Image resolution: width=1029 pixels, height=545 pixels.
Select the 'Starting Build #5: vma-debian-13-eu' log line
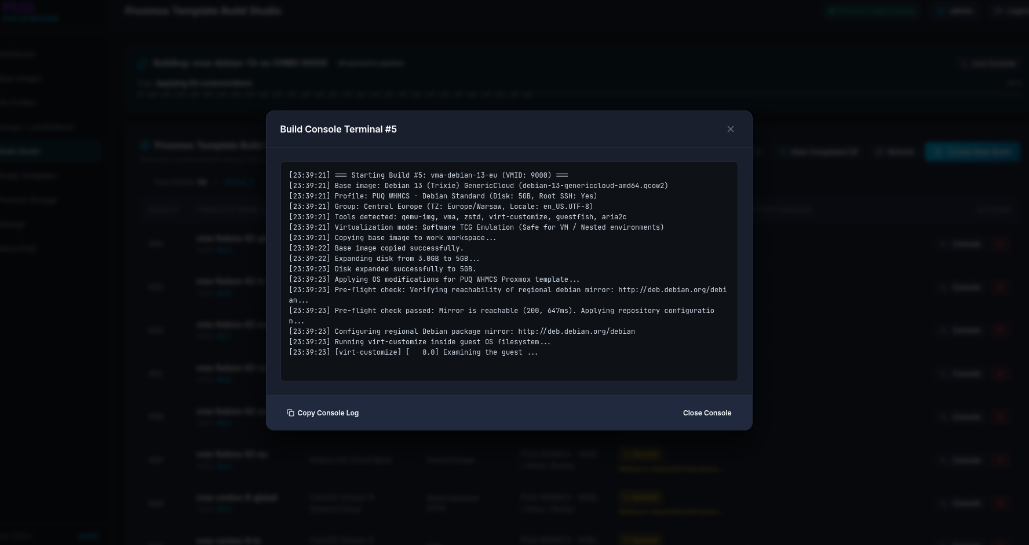(x=429, y=175)
